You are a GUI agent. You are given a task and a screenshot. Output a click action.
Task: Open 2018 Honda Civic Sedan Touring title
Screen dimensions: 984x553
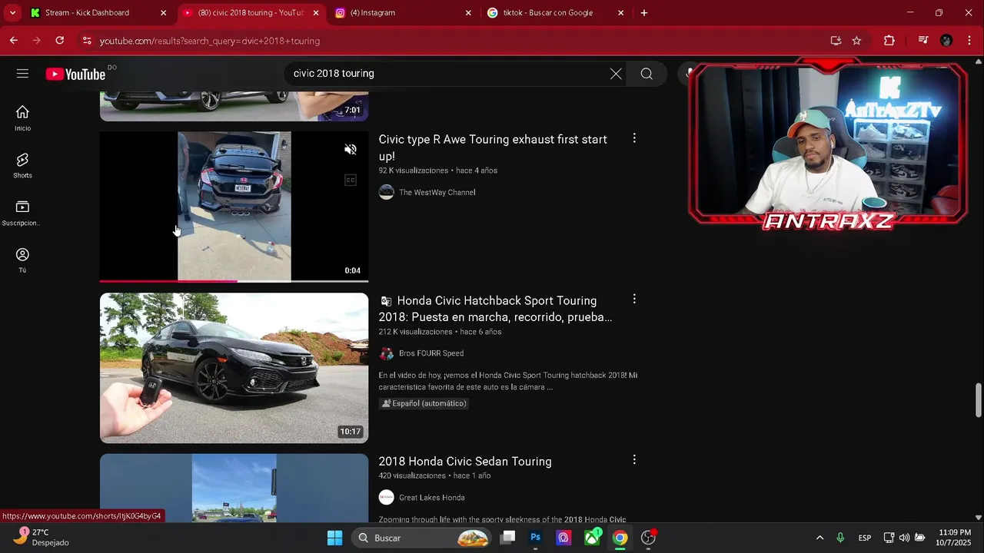coord(464,461)
